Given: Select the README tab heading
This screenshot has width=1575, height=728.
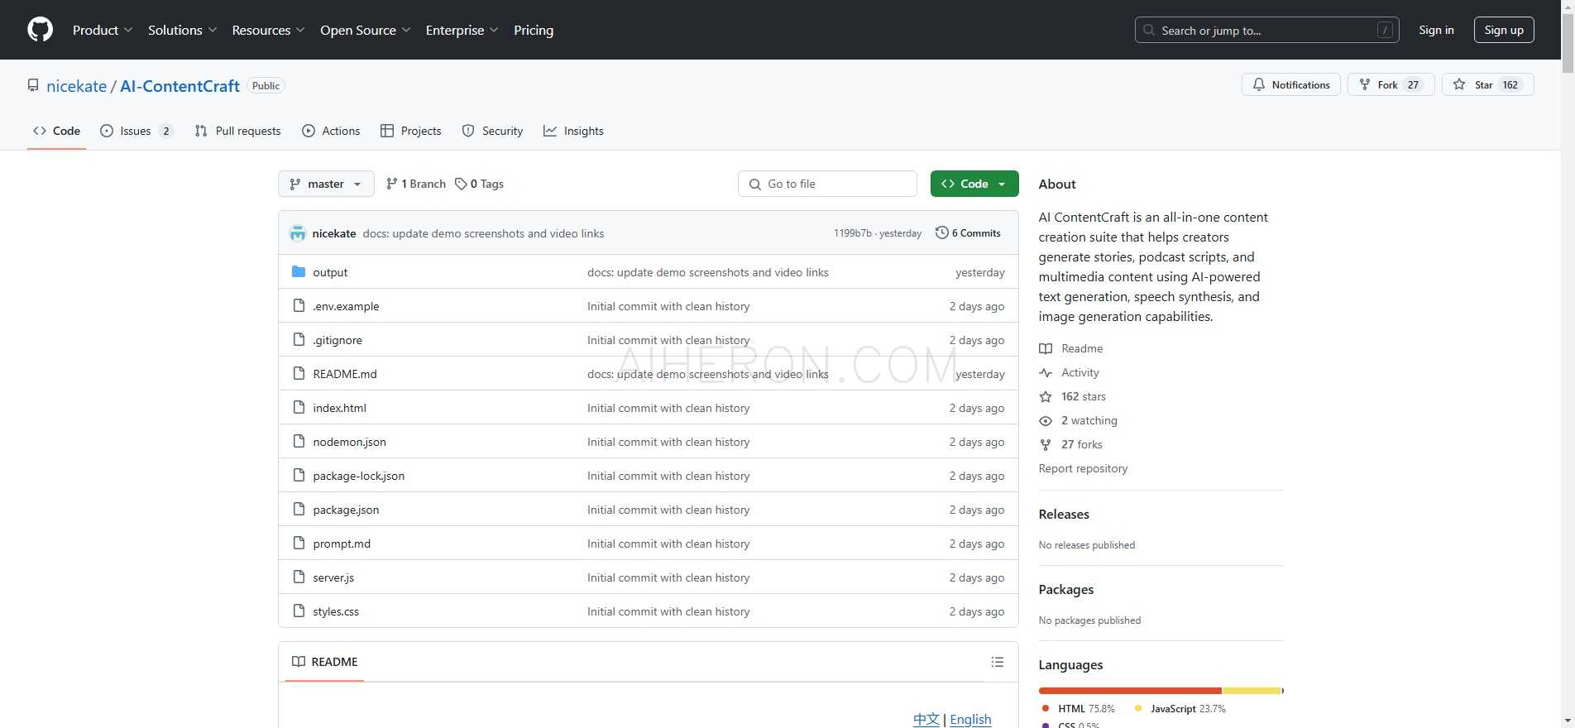Looking at the screenshot, I should [325, 662].
